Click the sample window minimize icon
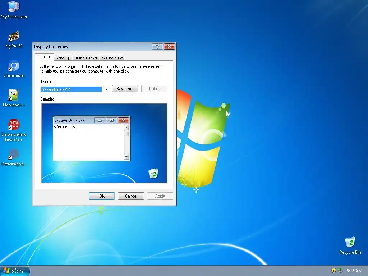This screenshot has height=276, width=368. click(x=100, y=120)
